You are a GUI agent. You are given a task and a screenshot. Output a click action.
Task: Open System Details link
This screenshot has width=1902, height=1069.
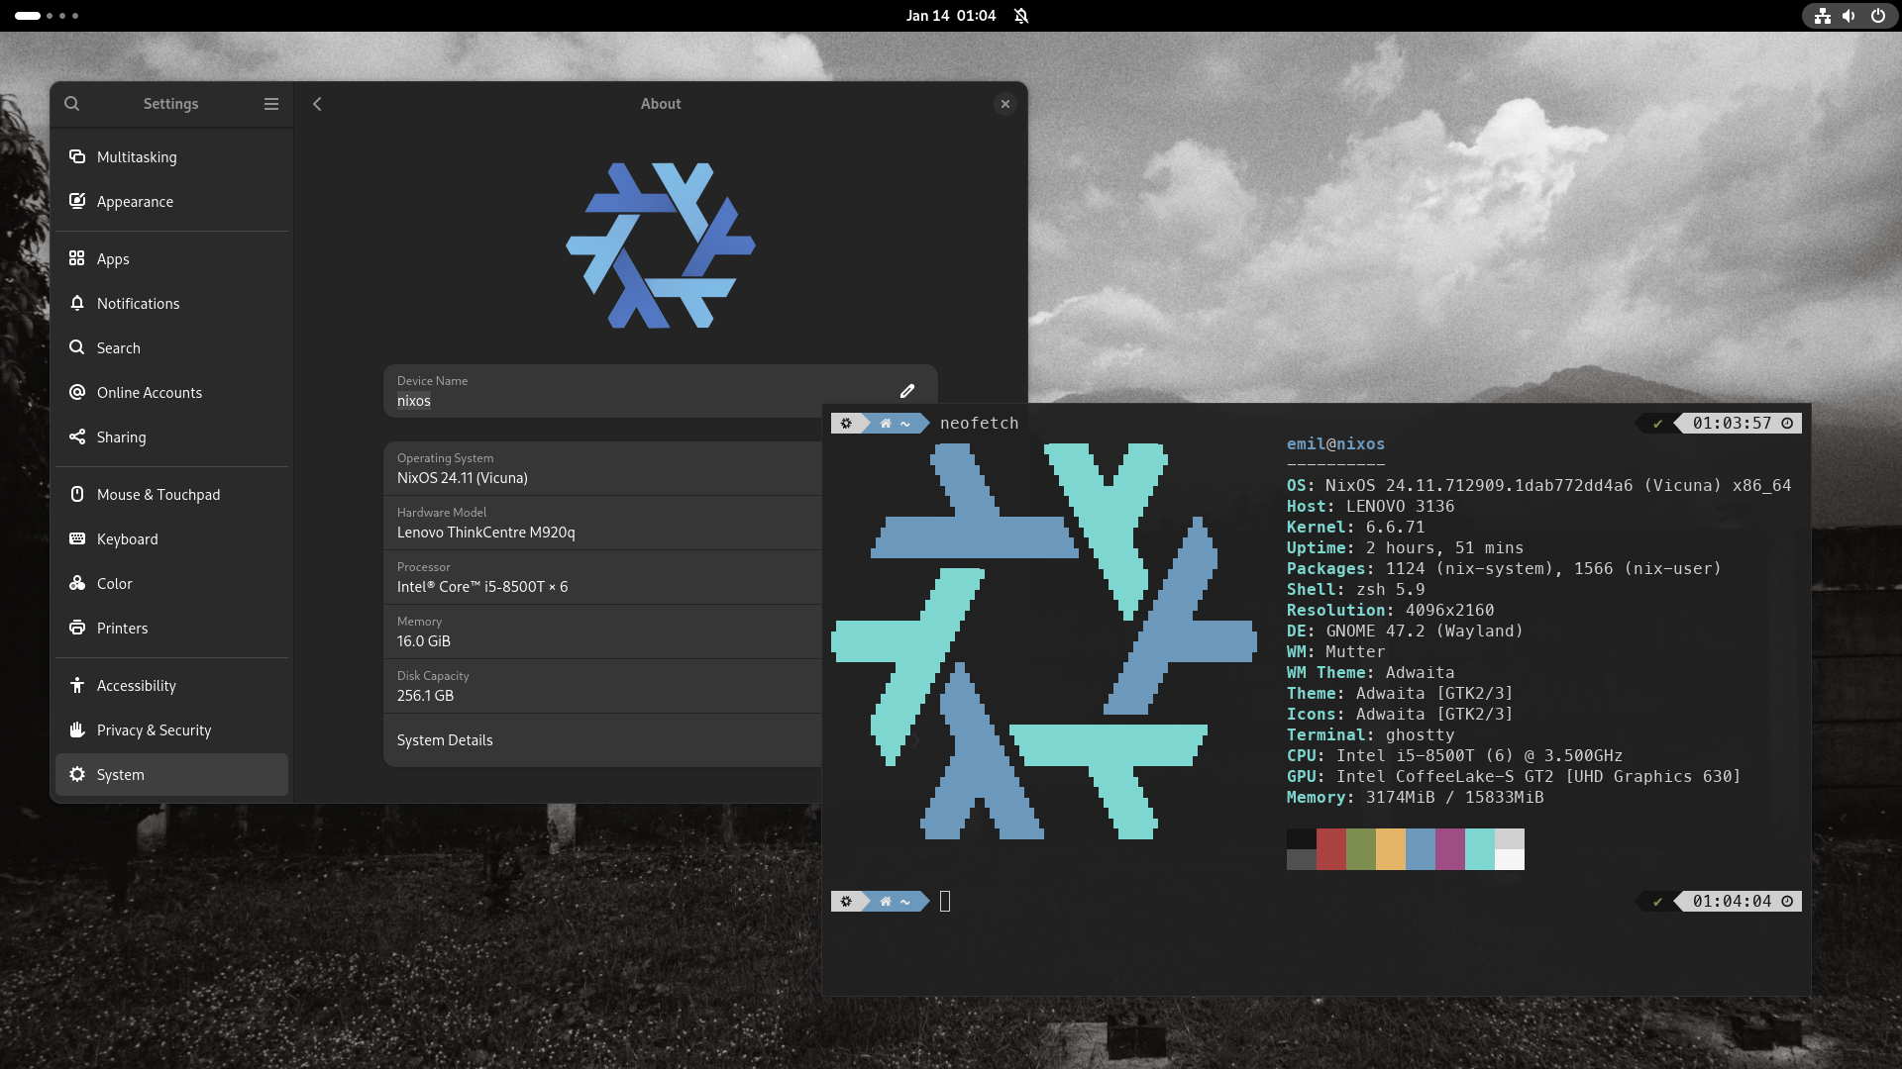point(446,738)
